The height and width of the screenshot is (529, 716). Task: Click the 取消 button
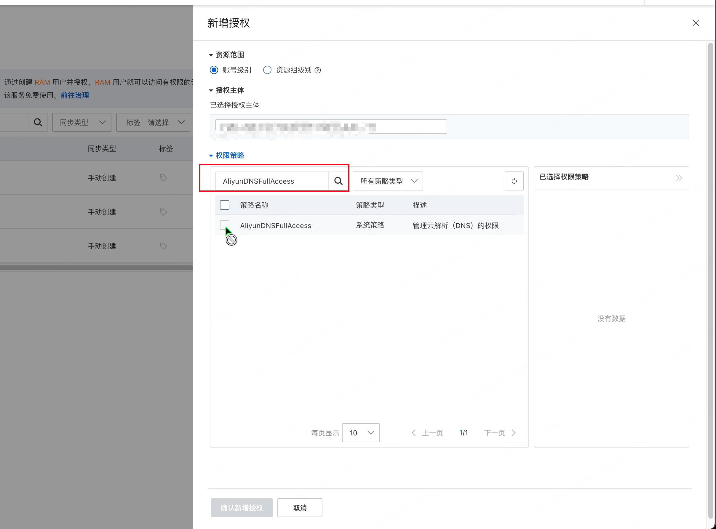[300, 508]
